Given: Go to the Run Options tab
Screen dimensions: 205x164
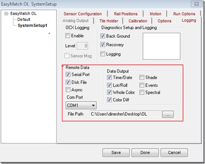Looking at the screenshot, I should pos(184,14).
